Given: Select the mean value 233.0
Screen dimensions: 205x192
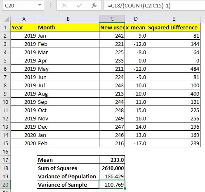Looking at the screenshot, I should point(112,160).
